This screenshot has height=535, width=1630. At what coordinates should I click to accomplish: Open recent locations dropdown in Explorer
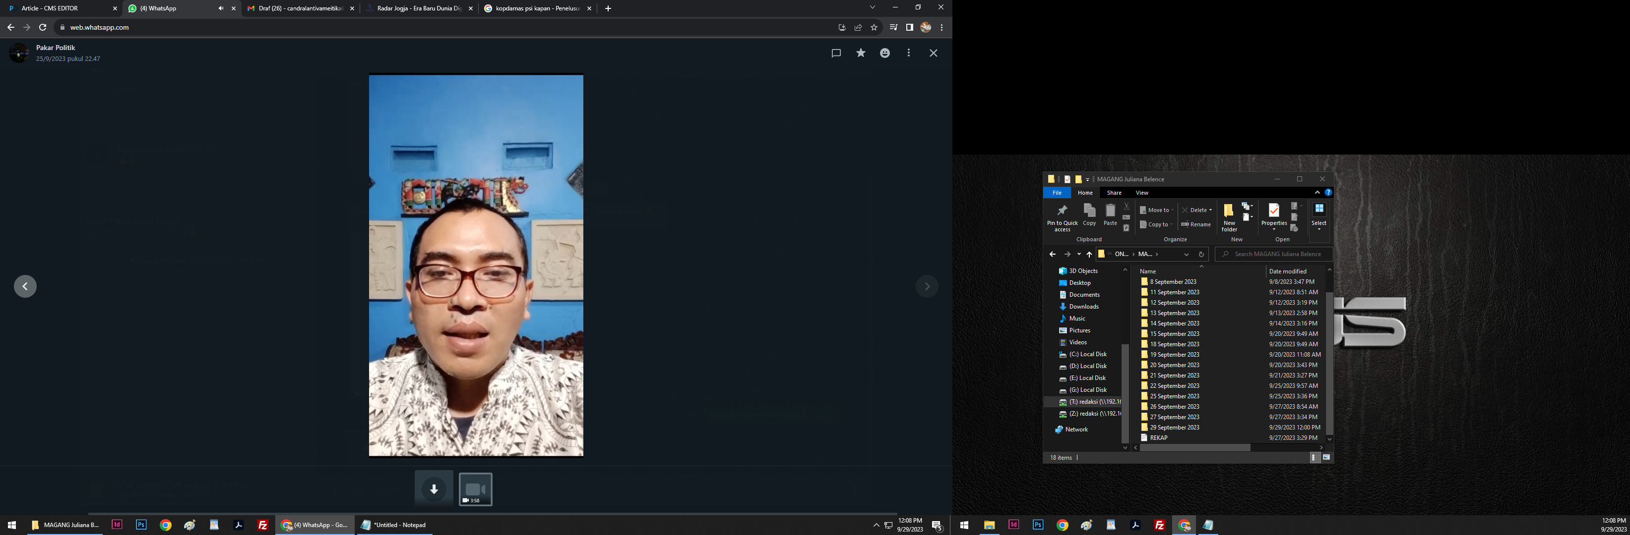[x=1079, y=254]
